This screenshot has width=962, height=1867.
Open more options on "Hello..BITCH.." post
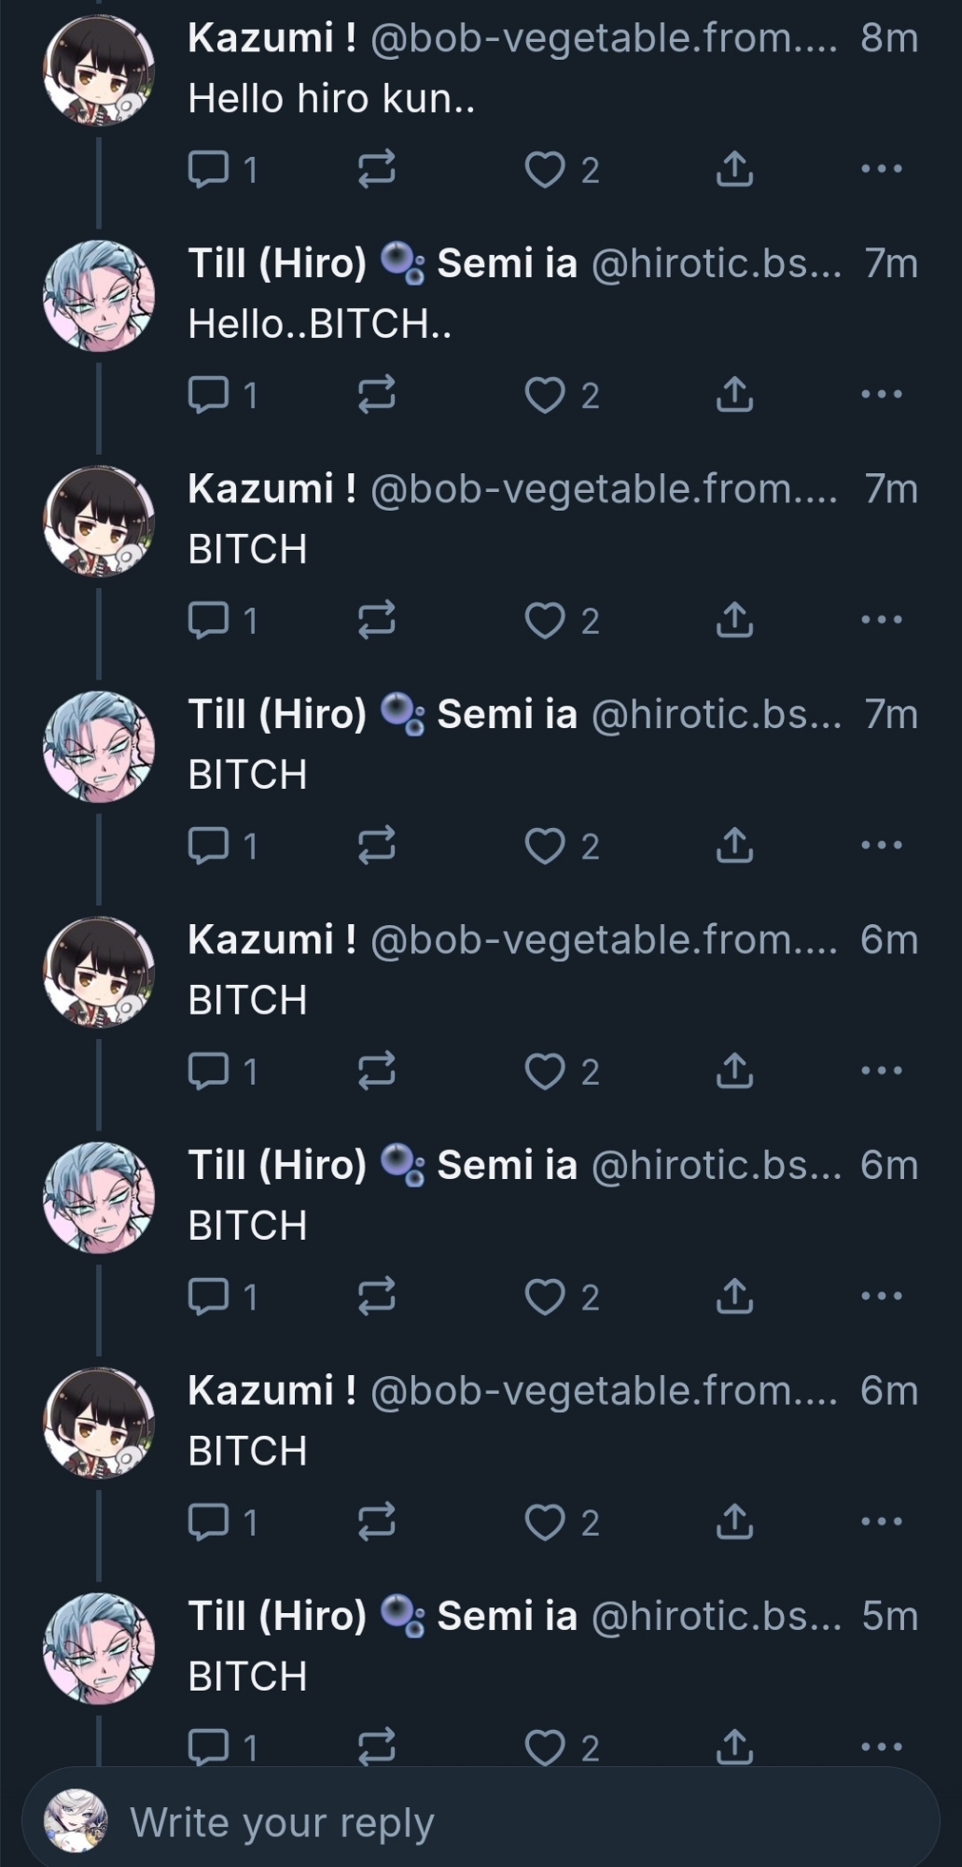point(882,395)
